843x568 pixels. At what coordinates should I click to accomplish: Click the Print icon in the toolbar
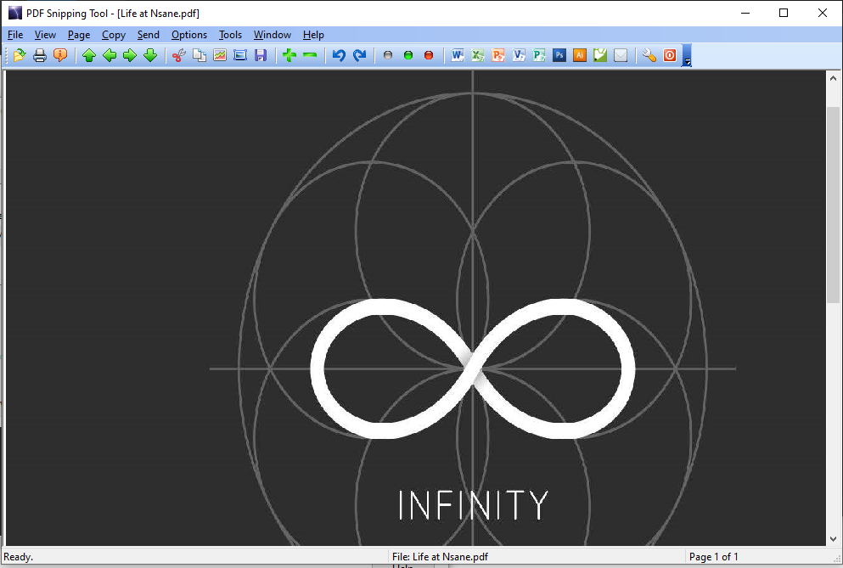[40, 55]
